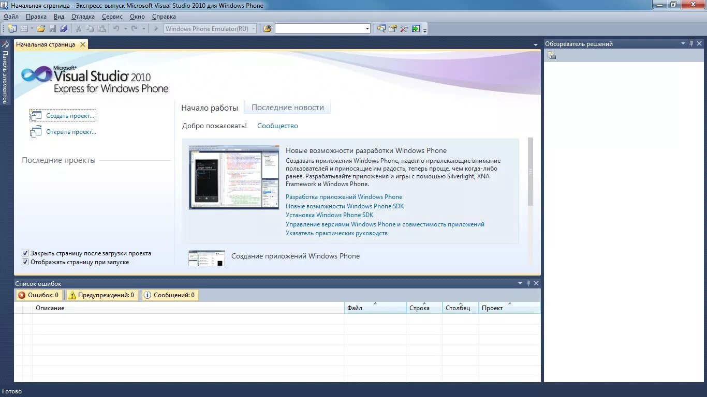Click the Start Page toolbar icon
The height and width of the screenshot is (397, 707).
(x=416, y=29)
